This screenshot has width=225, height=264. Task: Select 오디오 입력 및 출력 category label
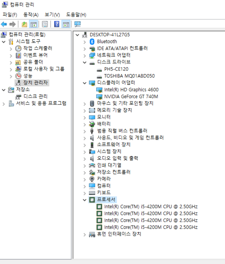(118, 158)
